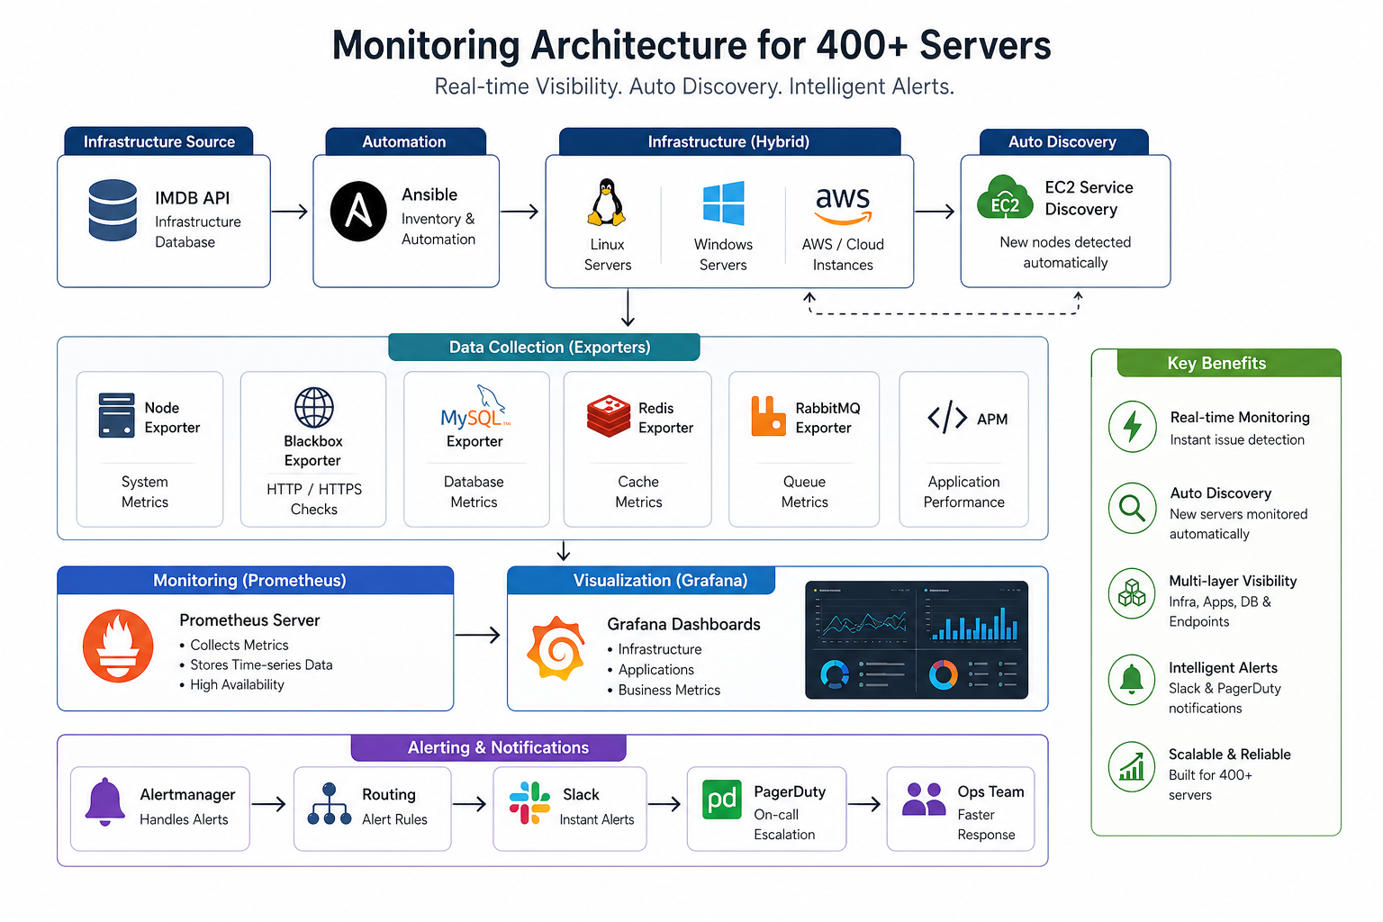The image size is (1383, 922).
Task: Open the Grafana dashboard preview thumbnail
Action: [x=917, y=640]
